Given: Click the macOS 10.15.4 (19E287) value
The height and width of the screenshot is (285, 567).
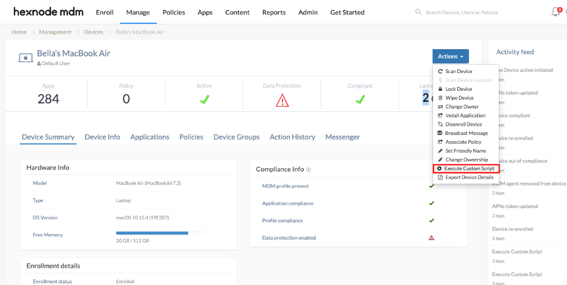Looking at the screenshot, I should (142, 218).
